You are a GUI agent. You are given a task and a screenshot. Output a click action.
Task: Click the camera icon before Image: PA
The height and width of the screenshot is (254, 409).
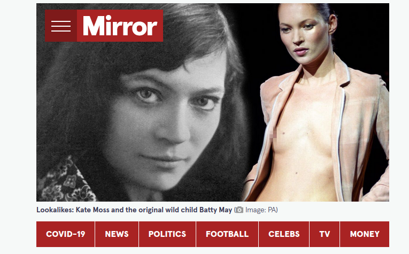(239, 210)
